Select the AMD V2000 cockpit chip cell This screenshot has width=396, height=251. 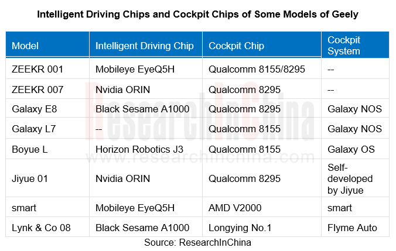pos(262,208)
